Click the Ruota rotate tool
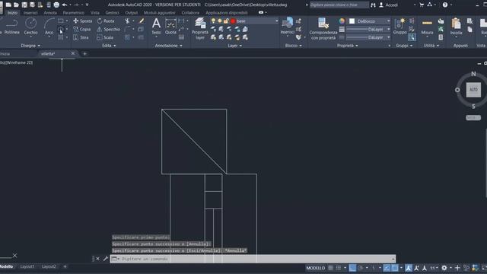487x274 pixels. 106,21
